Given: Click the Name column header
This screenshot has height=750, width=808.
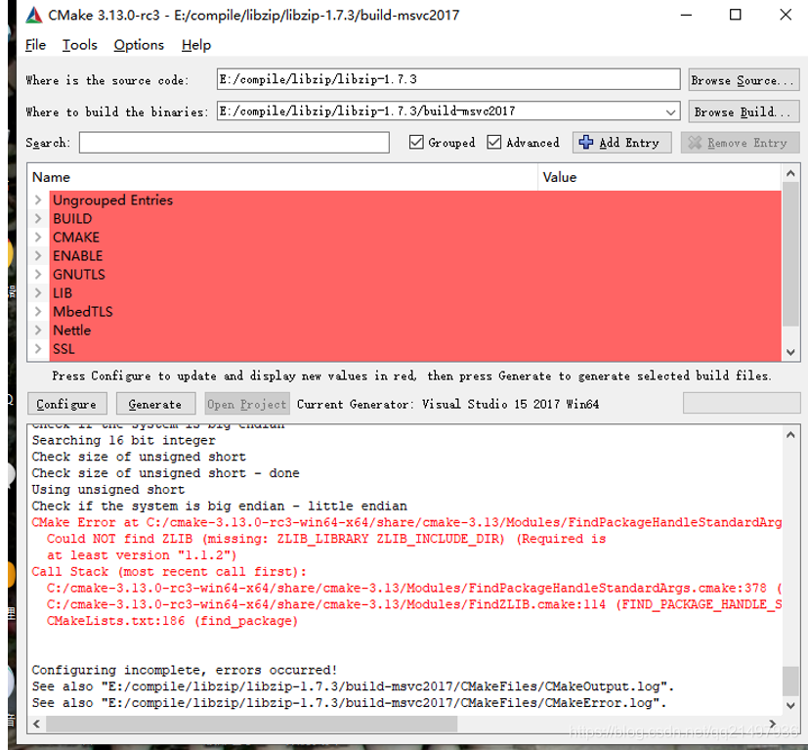Looking at the screenshot, I should click(x=282, y=177).
